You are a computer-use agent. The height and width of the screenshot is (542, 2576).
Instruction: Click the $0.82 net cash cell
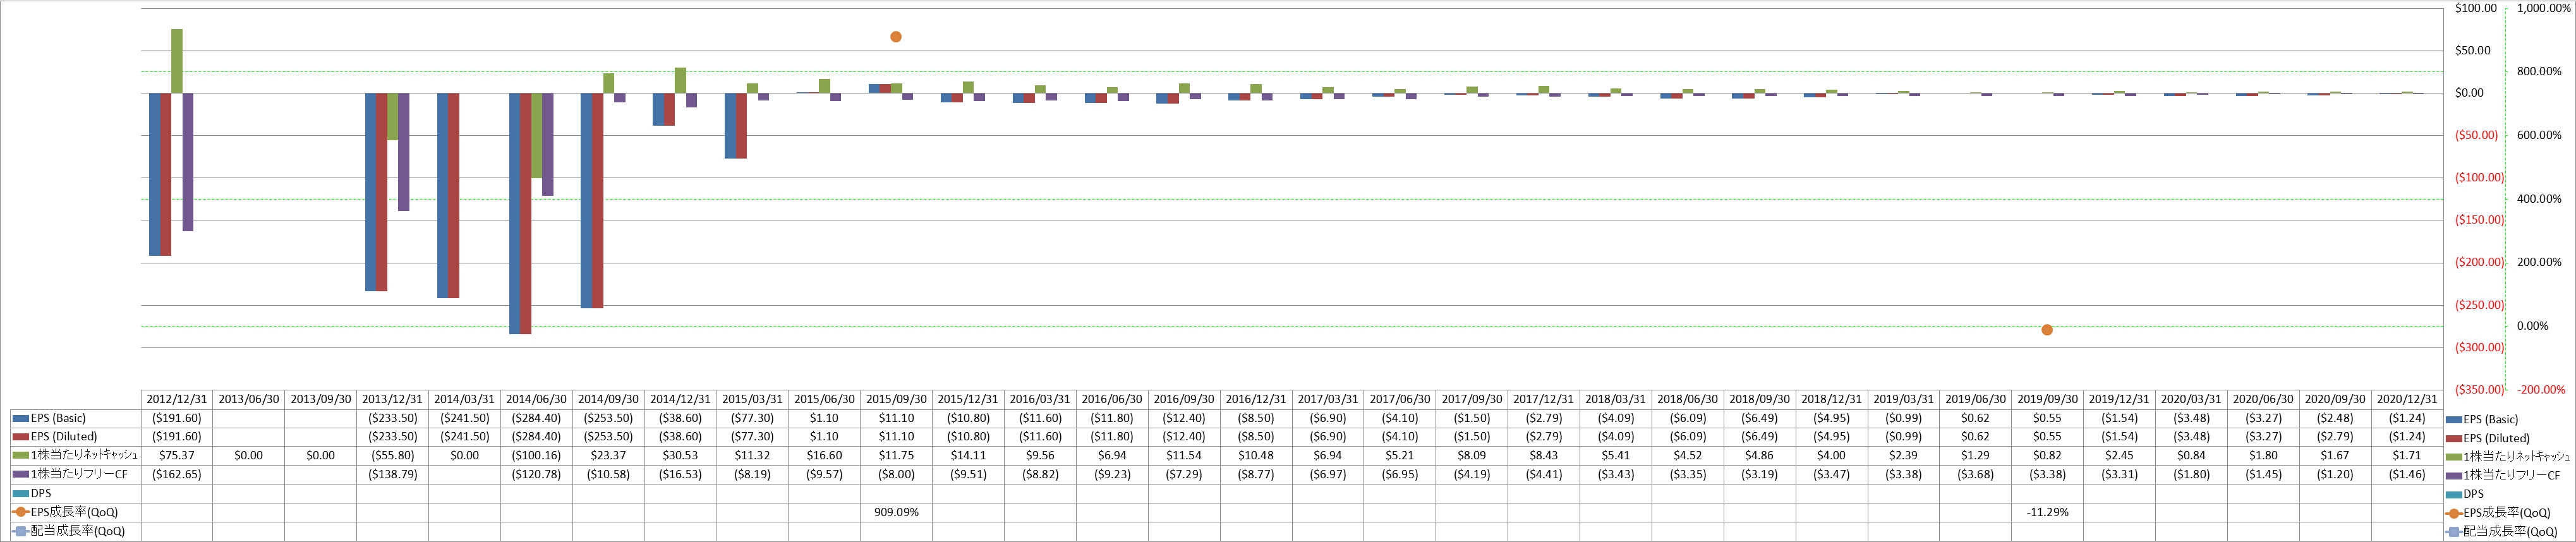click(x=2047, y=455)
